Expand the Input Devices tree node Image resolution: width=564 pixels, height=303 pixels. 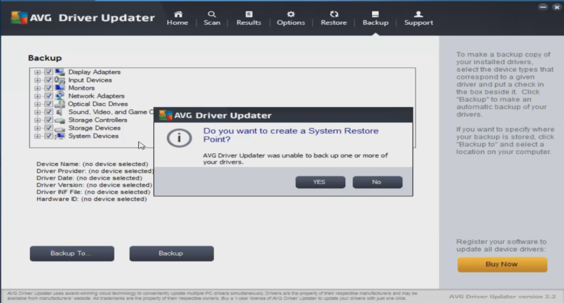click(37, 80)
